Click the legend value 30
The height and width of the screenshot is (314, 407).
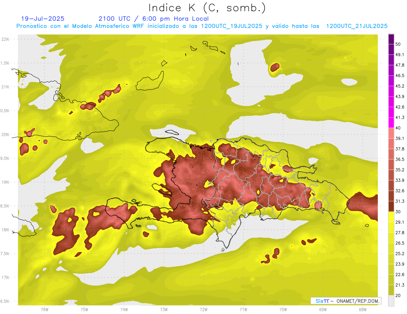click(x=398, y=212)
